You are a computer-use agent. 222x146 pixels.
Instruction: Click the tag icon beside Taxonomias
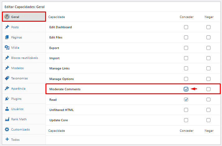click(7, 78)
